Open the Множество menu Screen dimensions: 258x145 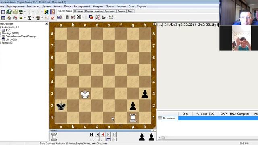click(33, 6)
